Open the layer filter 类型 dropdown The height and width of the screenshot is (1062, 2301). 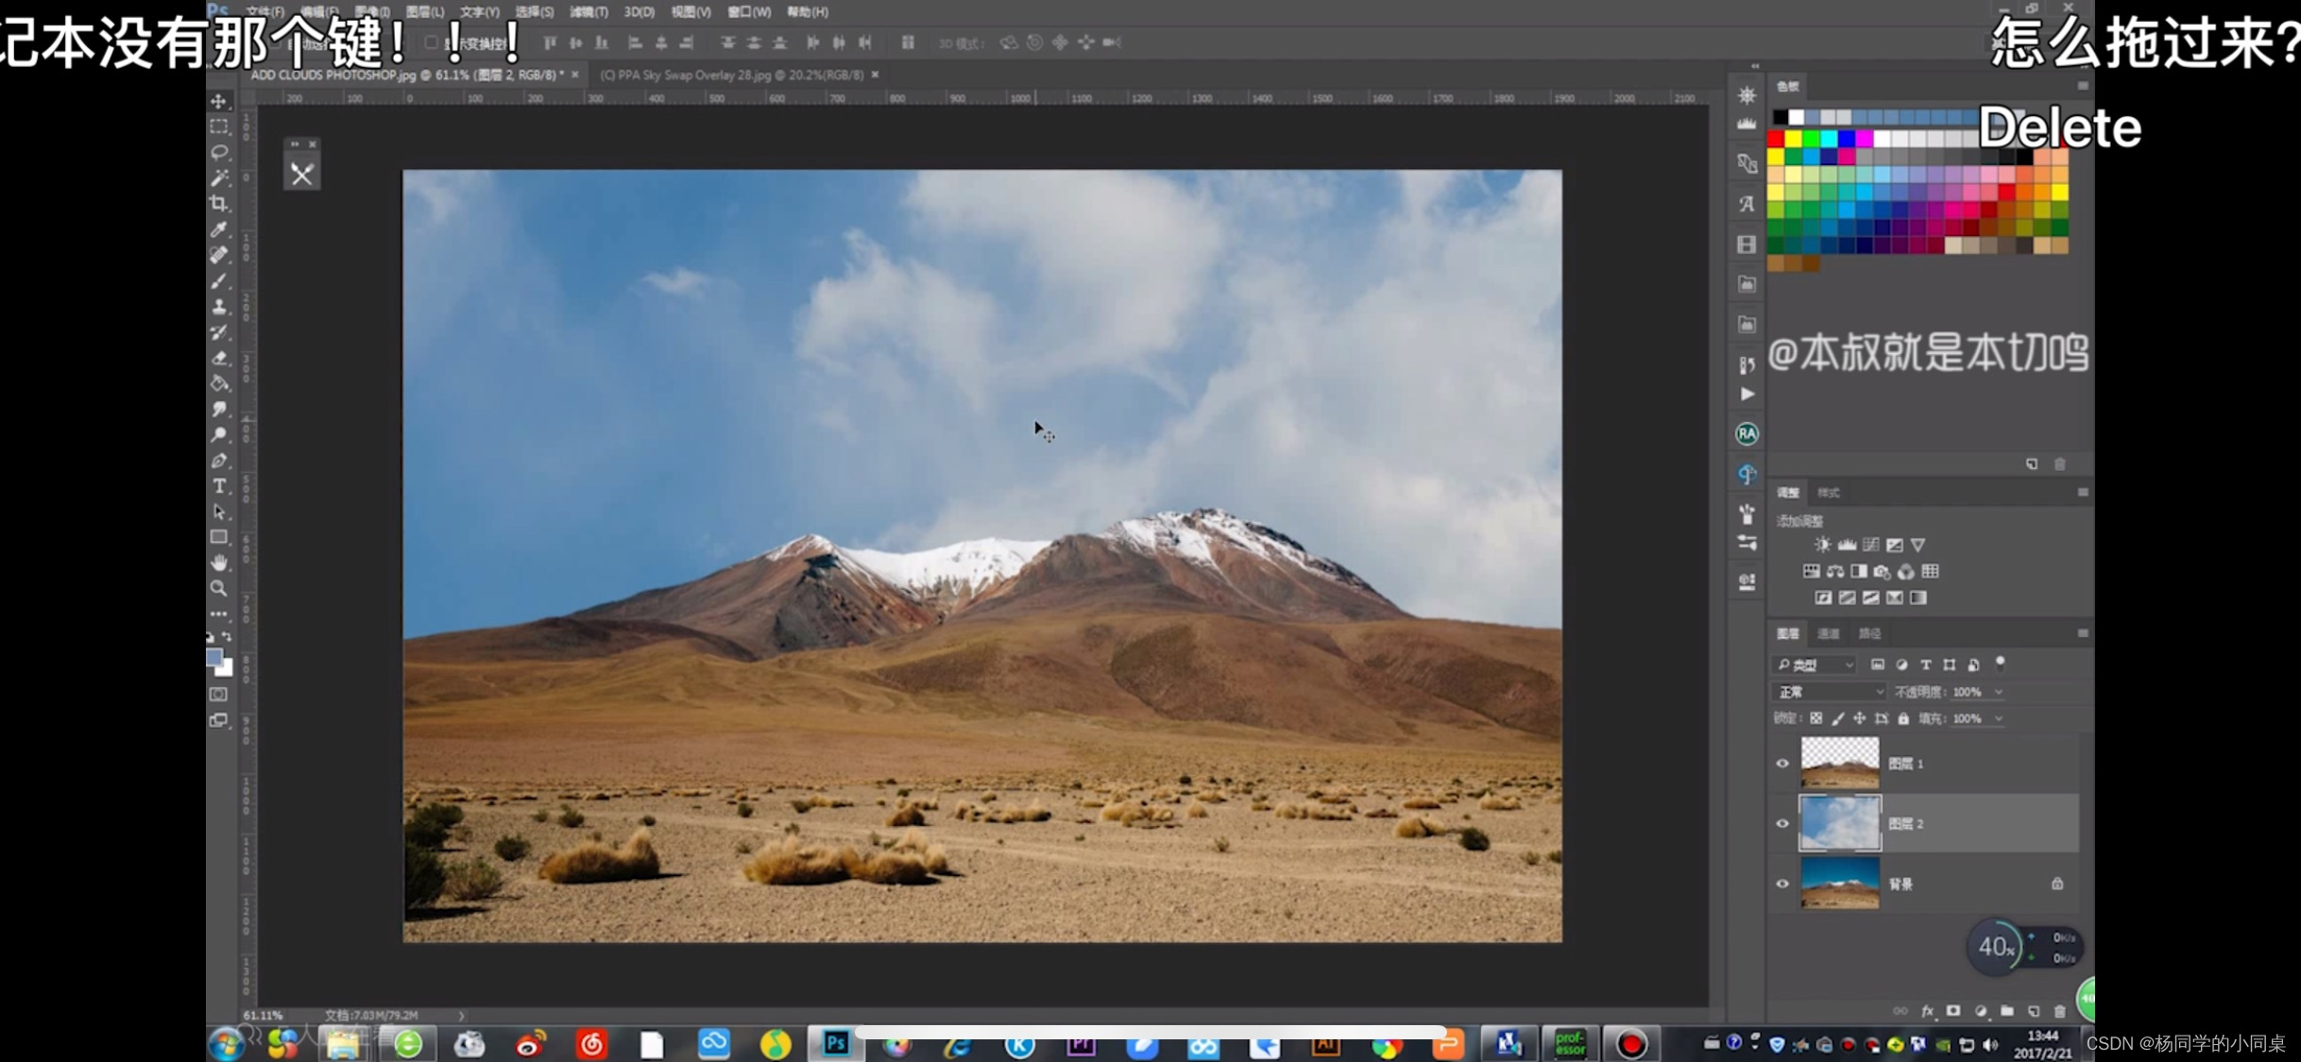point(1815,665)
